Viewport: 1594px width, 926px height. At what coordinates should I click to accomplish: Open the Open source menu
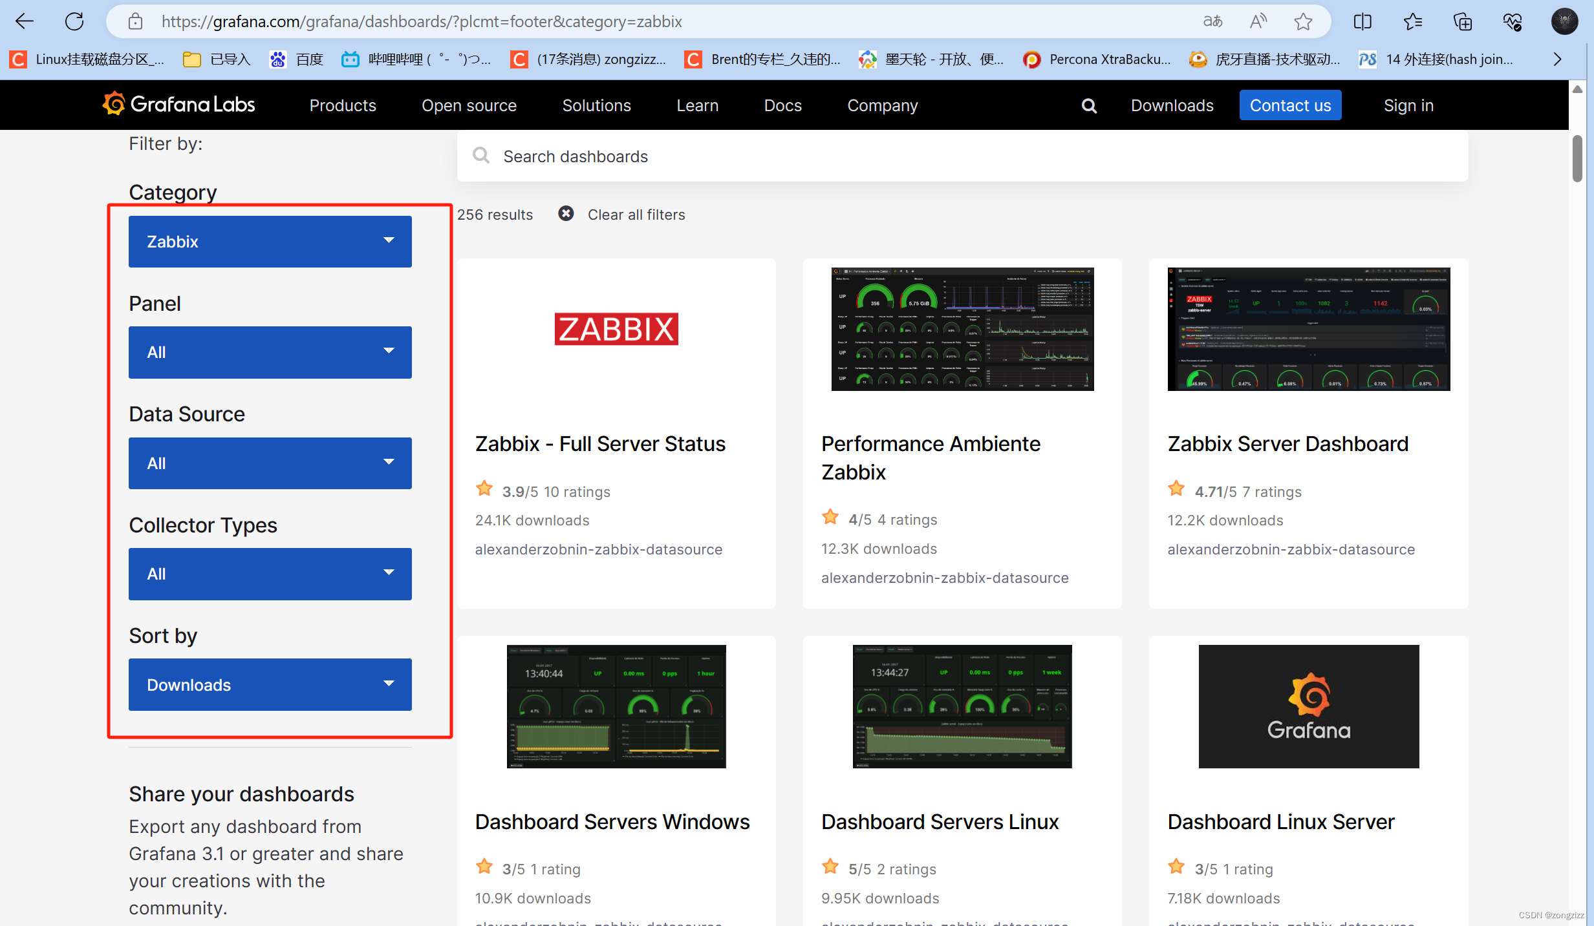(x=469, y=105)
